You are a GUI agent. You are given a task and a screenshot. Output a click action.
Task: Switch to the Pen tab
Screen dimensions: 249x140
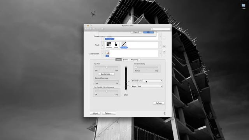[118, 59]
